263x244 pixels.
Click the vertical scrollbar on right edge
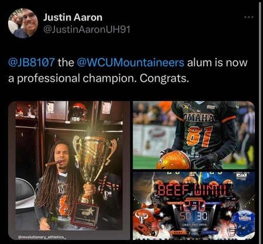(x=260, y=122)
